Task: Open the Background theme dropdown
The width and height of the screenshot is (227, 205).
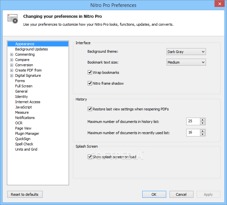Action: [186, 51]
